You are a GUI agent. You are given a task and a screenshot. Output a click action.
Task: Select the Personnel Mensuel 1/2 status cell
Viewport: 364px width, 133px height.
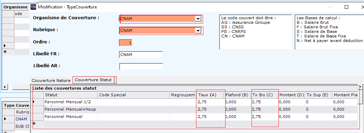(x=70, y=102)
